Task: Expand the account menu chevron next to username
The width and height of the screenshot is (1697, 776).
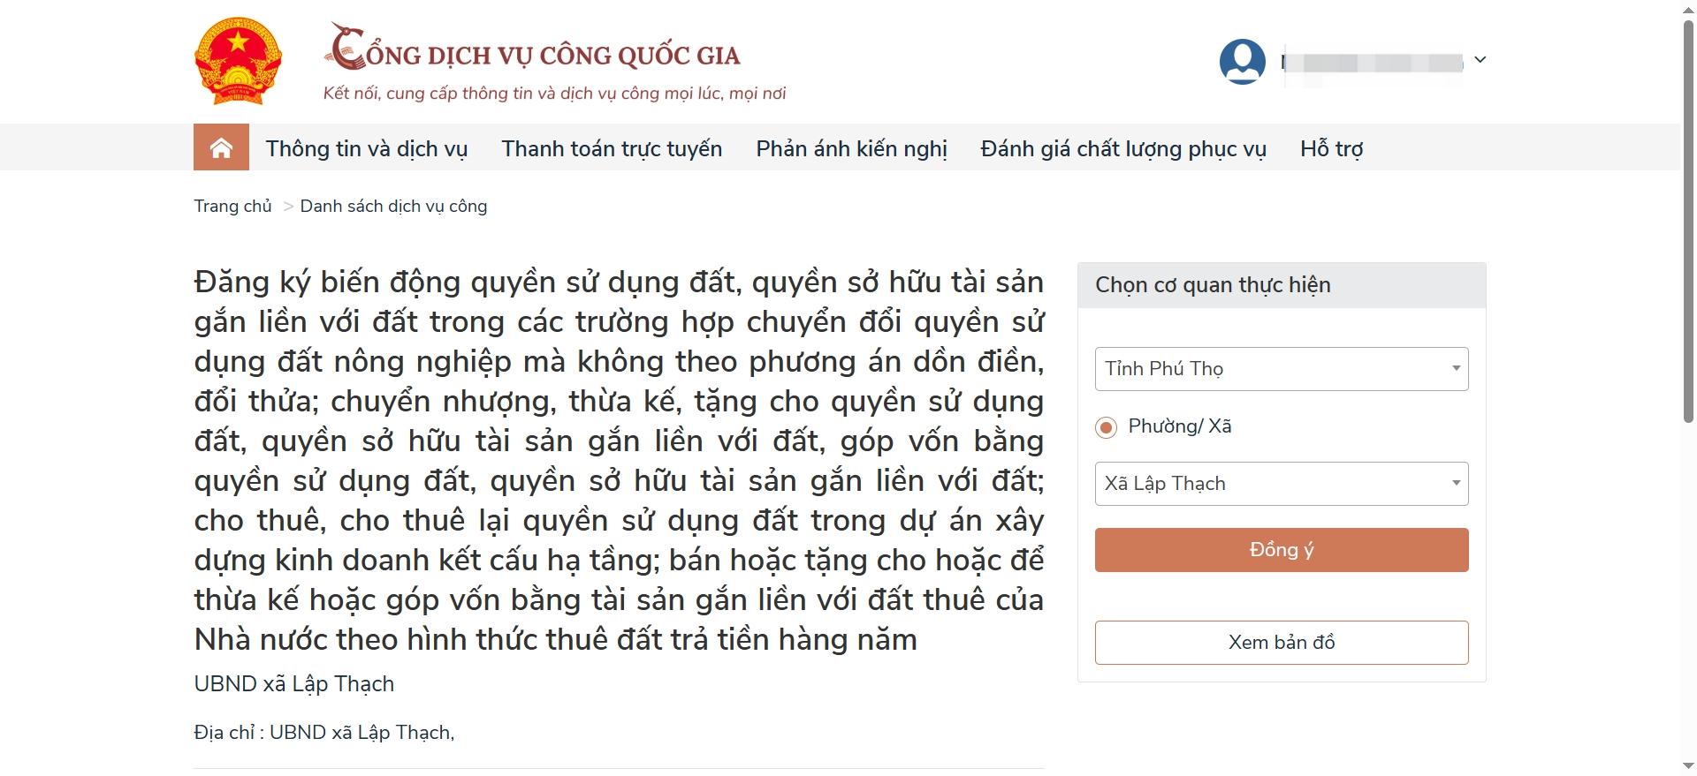Action: point(1480,60)
